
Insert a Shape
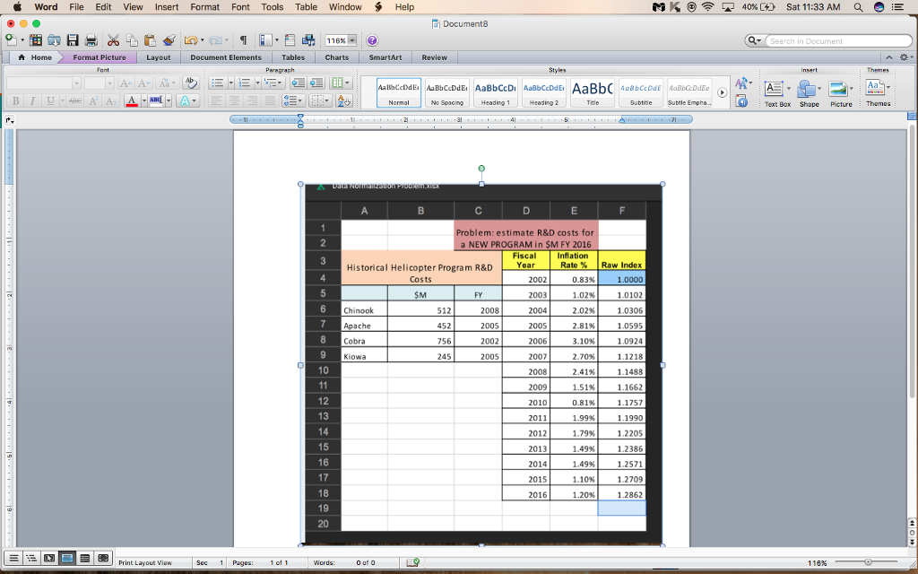810,93
